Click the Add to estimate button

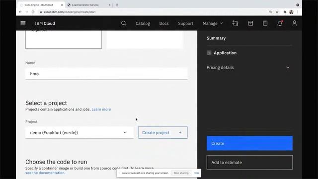coord(249,163)
